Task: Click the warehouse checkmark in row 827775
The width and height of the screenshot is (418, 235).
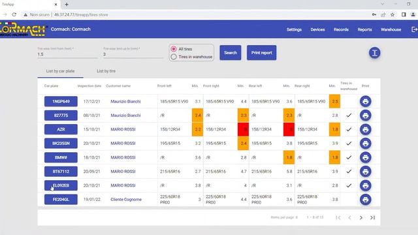Action: click(349, 116)
